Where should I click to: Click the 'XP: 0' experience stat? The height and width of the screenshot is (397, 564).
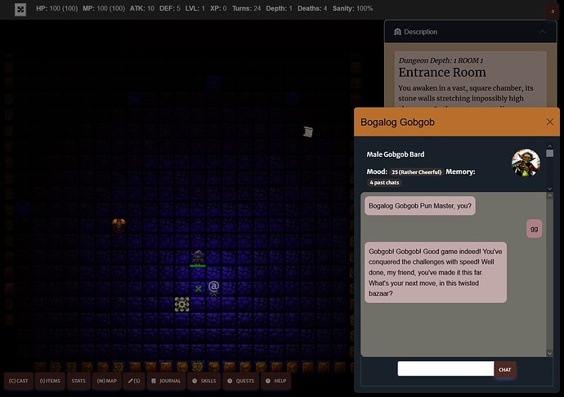pyautogui.click(x=218, y=8)
